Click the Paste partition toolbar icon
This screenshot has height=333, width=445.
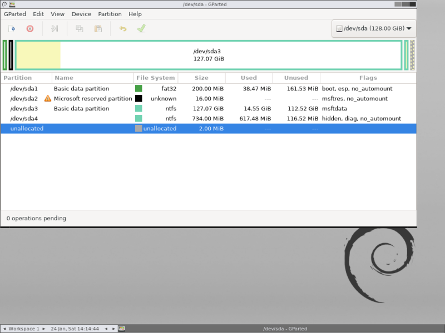point(98,29)
